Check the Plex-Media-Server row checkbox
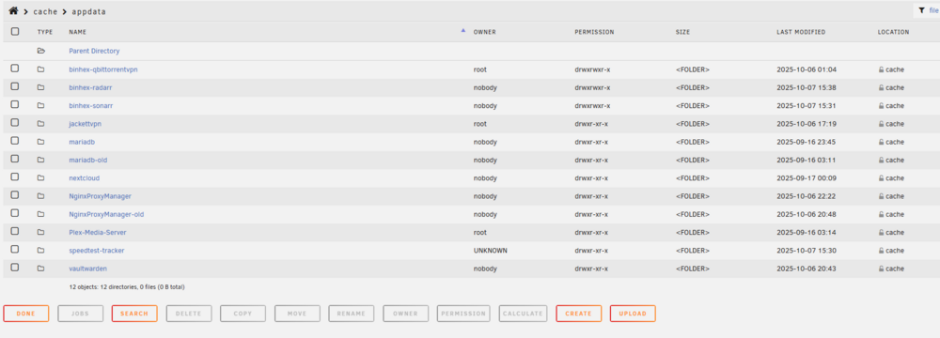The height and width of the screenshot is (338, 940). pyautogui.click(x=15, y=231)
